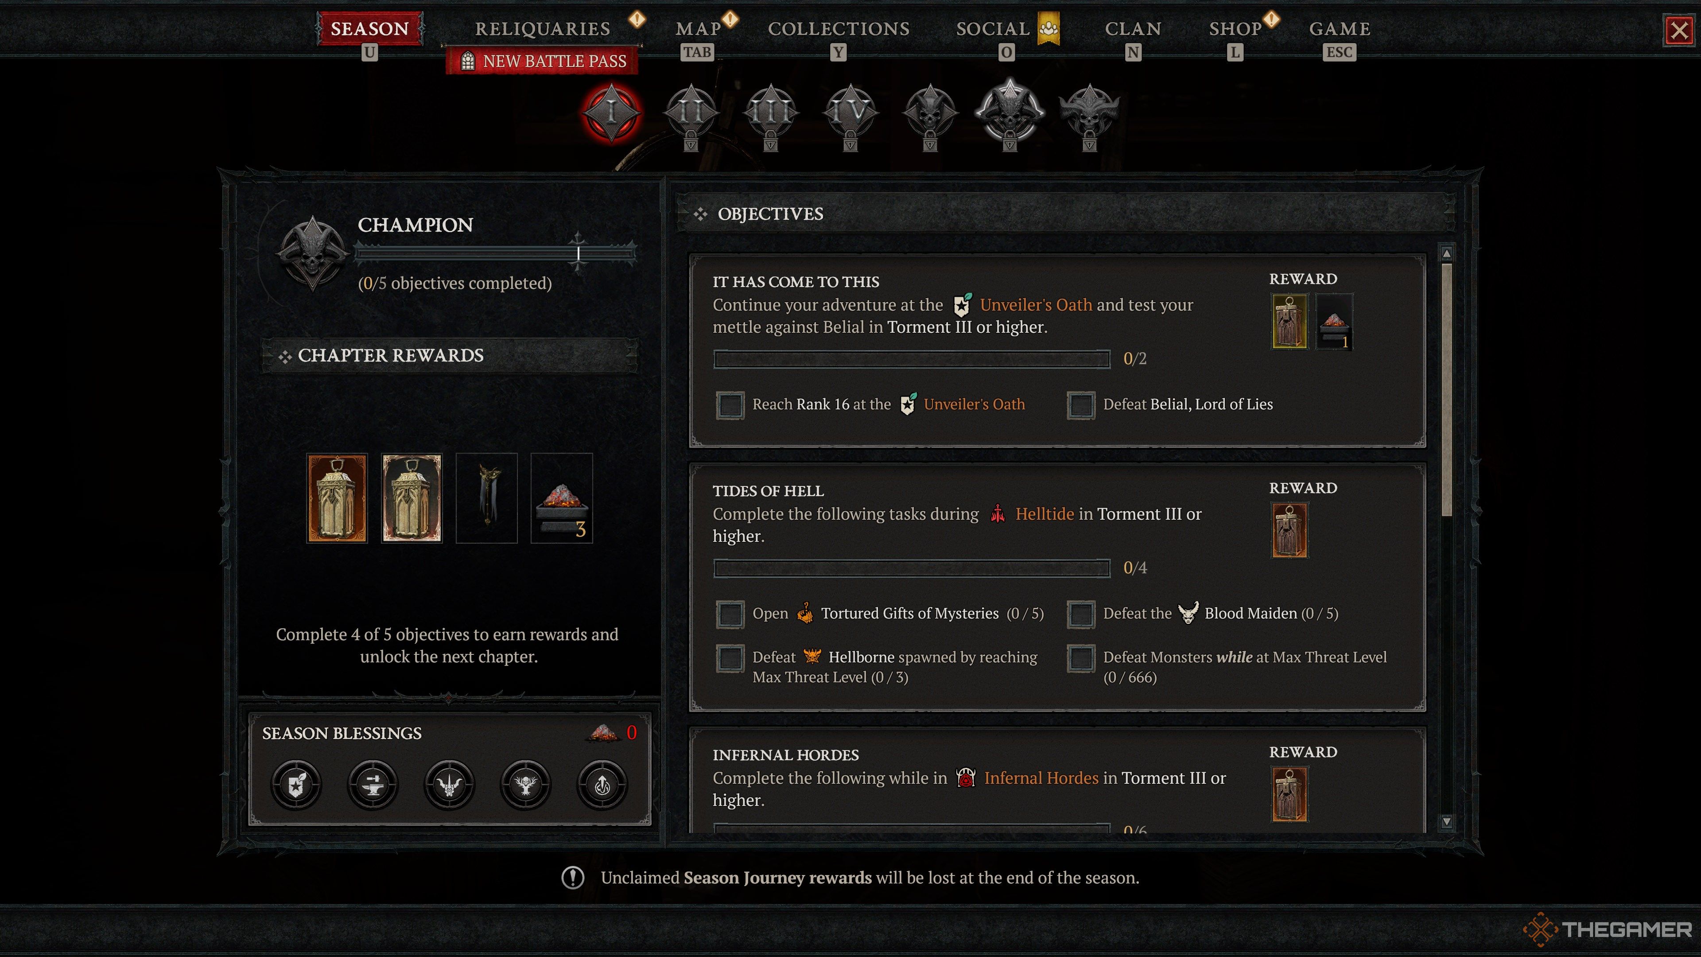This screenshot has width=1701, height=957.
Task: Click first Season Blessings shield icon
Action: 296,785
